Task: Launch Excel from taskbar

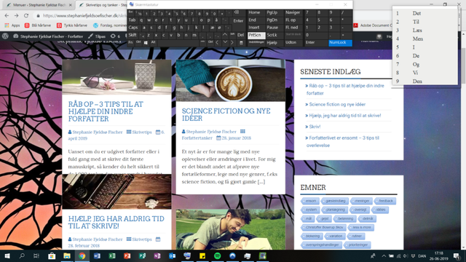Action: [112, 255]
